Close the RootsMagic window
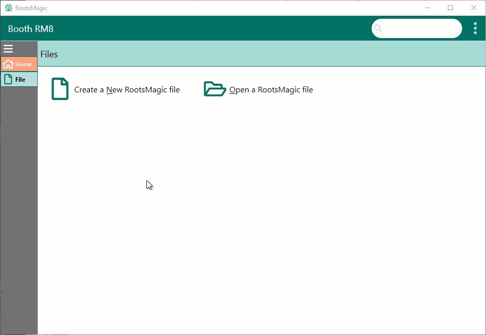Image resolution: width=486 pixels, height=335 pixels. click(x=474, y=8)
